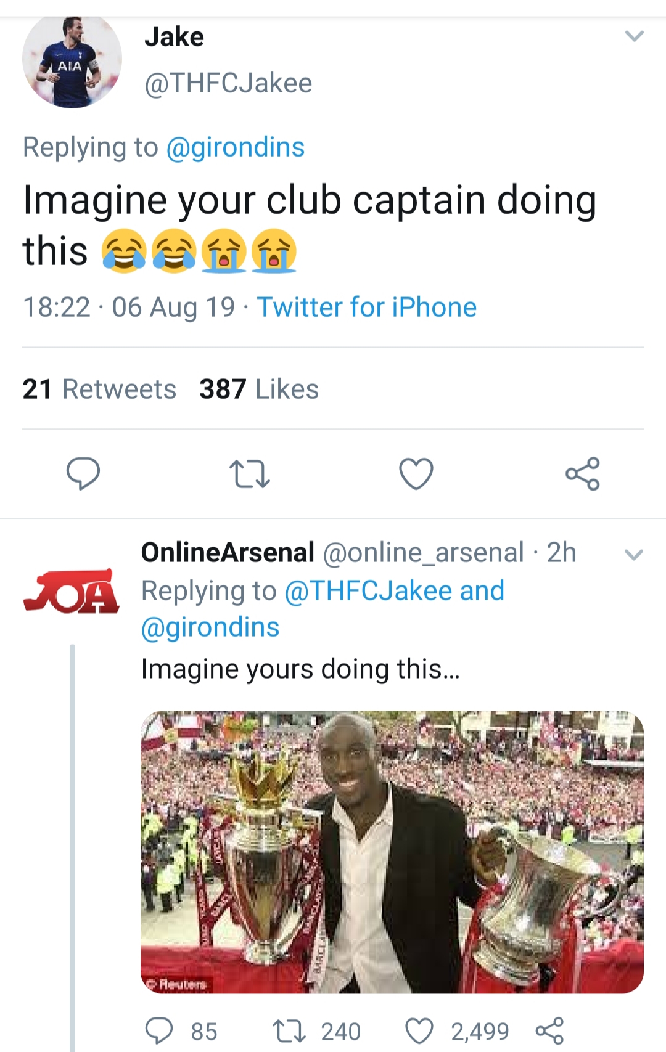This screenshot has height=1052, width=666.
Task: Retweet OnlineArsenal's tweet showing 240
Action: (289, 1030)
